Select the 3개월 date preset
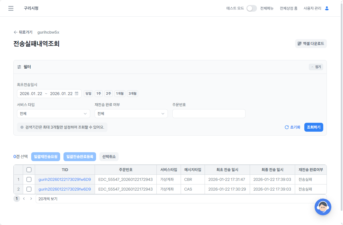This screenshot has height=225, width=343. click(133, 94)
